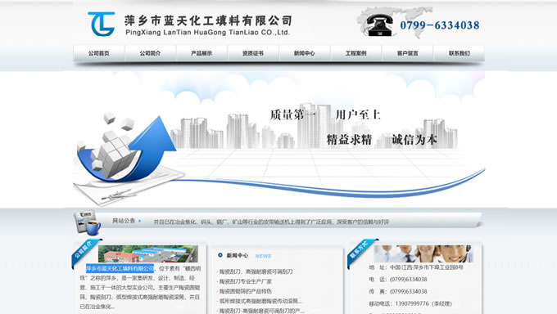The height and width of the screenshot is (314, 557).
Task: Open news link 陶瓷圆辊筛的产品特色
Action: (245, 291)
